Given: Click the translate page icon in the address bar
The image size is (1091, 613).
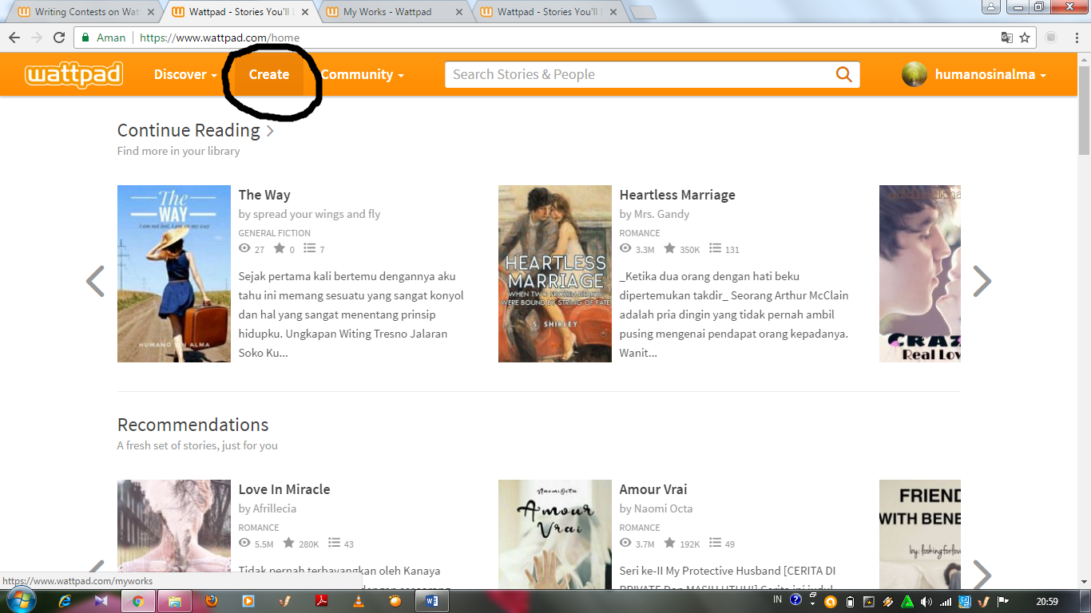Looking at the screenshot, I should point(1006,38).
